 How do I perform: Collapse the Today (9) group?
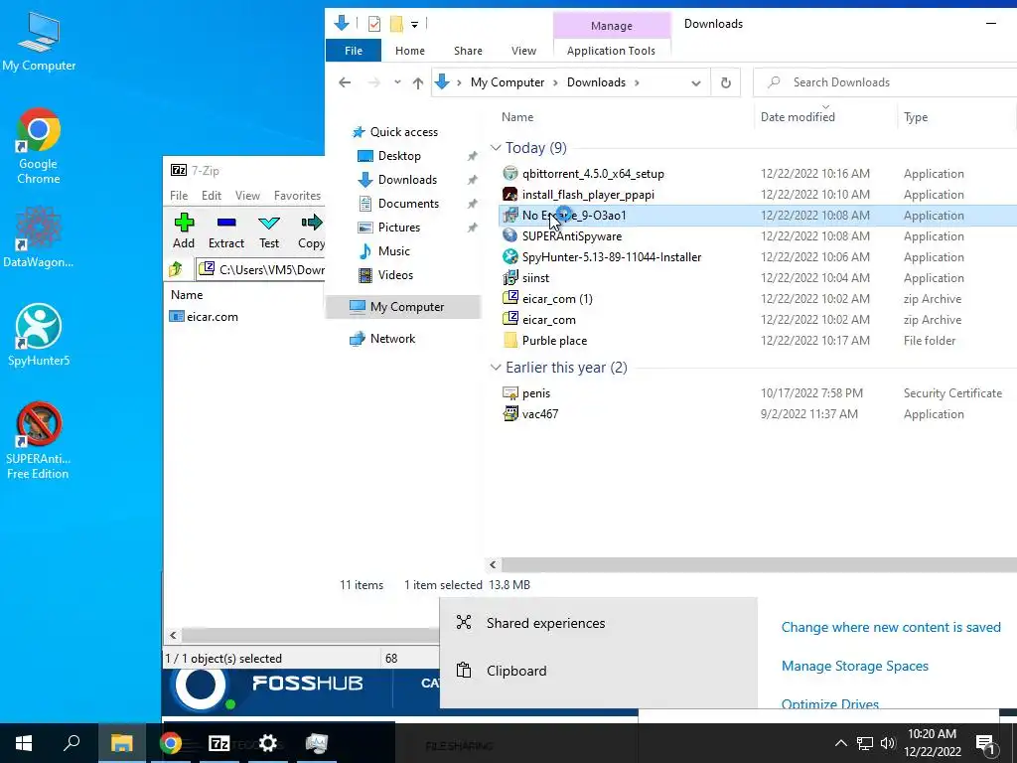[x=497, y=148]
